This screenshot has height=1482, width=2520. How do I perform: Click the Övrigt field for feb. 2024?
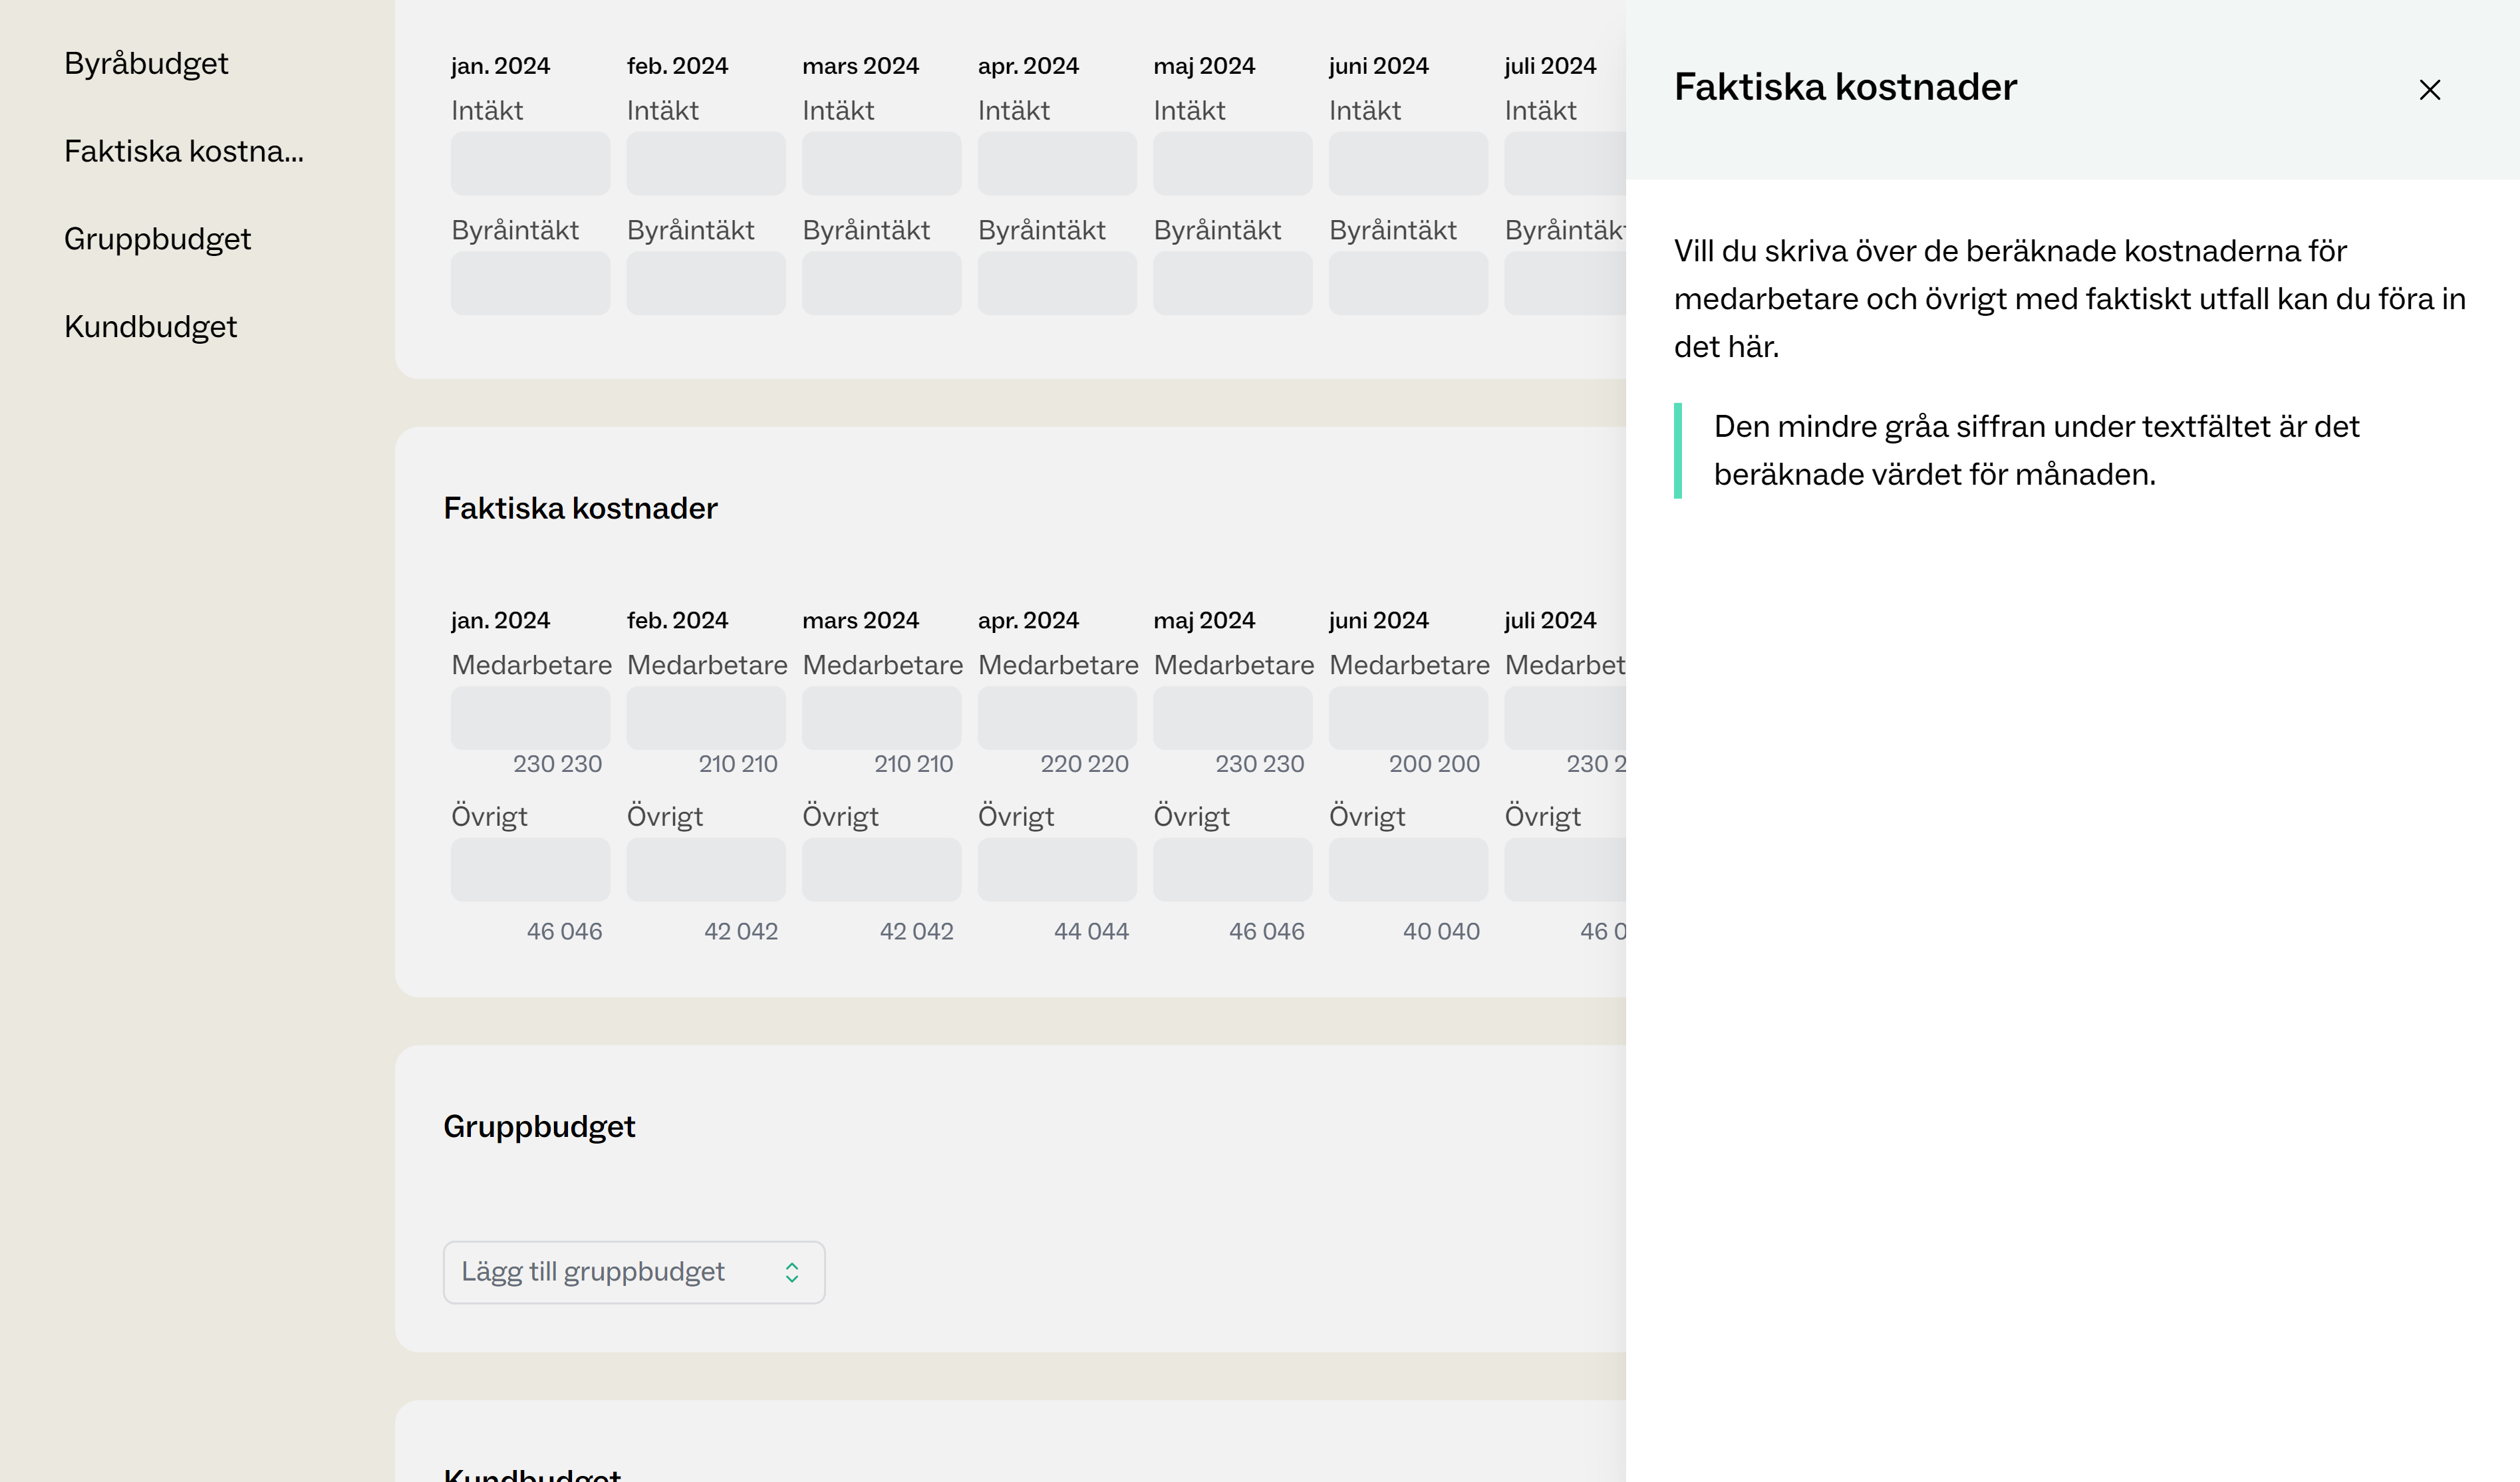[x=706, y=869]
